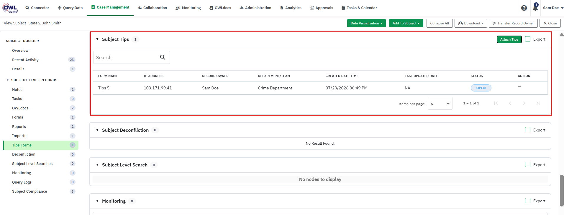Screen dimensions: 564x215
Task: Select Query Logs in sidebar
Action: click(x=22, y=182)
